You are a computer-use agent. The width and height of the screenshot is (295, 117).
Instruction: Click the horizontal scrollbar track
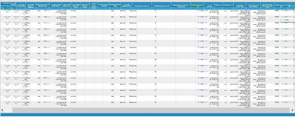(146, 110)
